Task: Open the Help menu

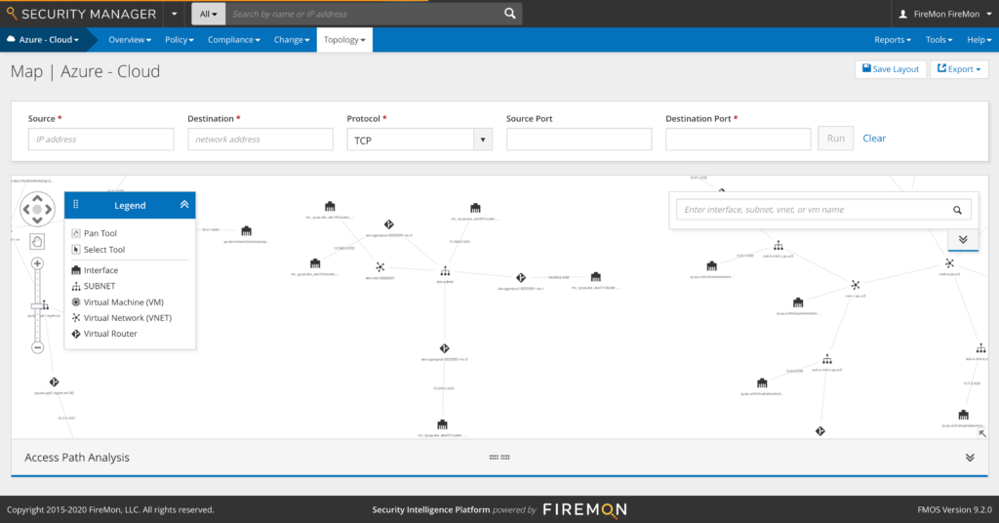Action: (x=979, y=39)
